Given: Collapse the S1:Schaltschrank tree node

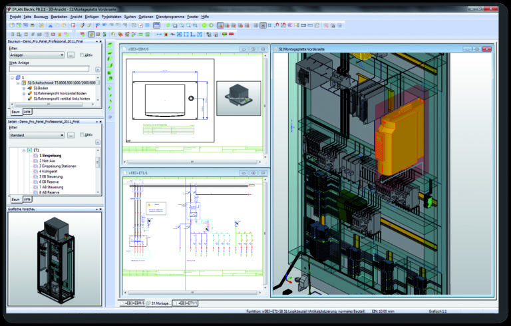Looking at the screenshot, I should coord(18,82).
